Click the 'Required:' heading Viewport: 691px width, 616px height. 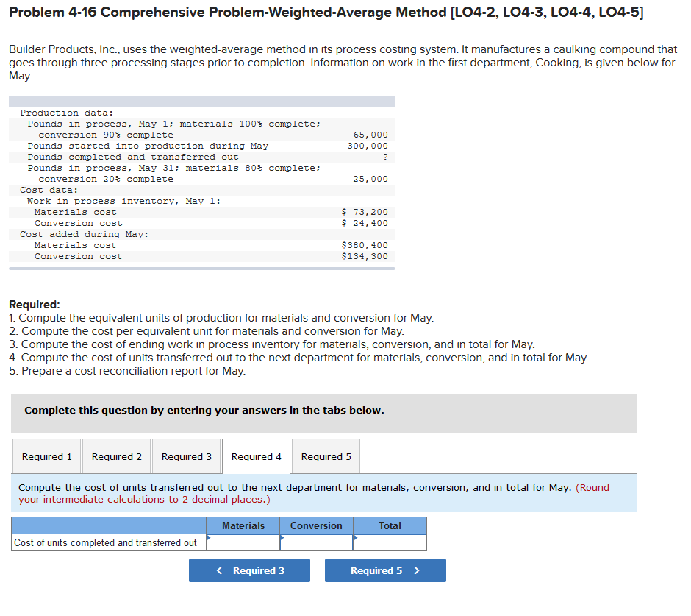click(35, 305)
